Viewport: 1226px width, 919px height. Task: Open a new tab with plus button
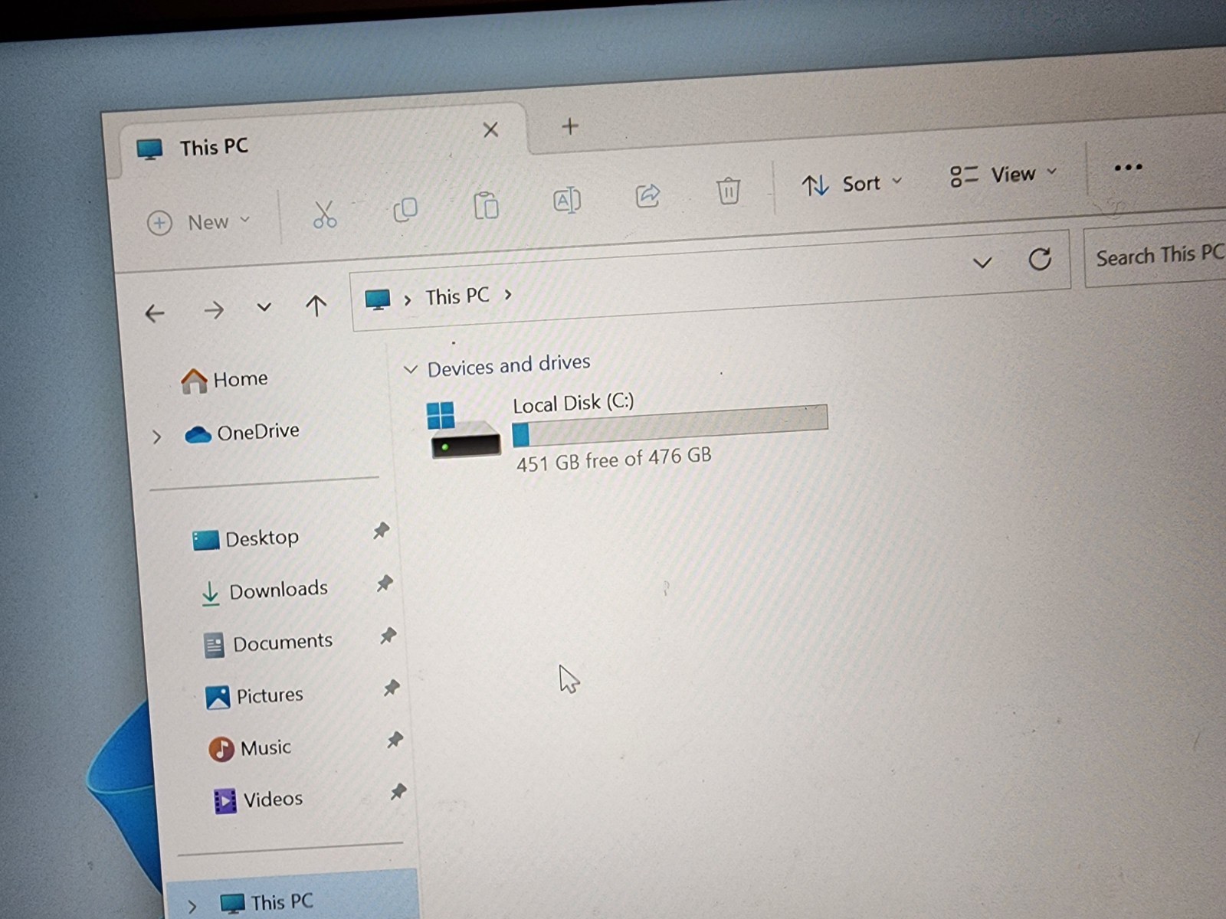[x=569, y=126]
